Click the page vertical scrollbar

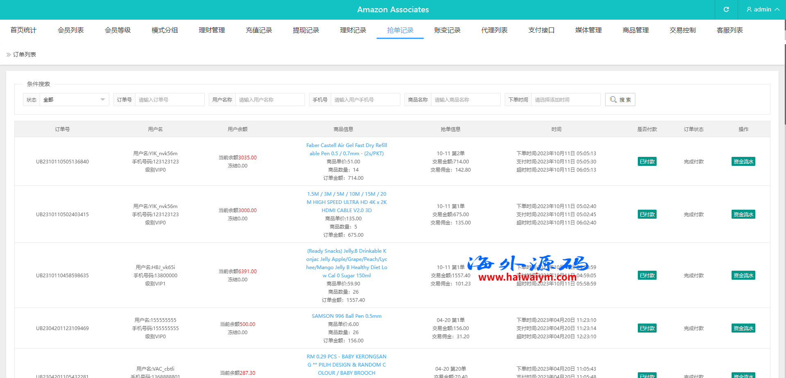pos(784,82)
